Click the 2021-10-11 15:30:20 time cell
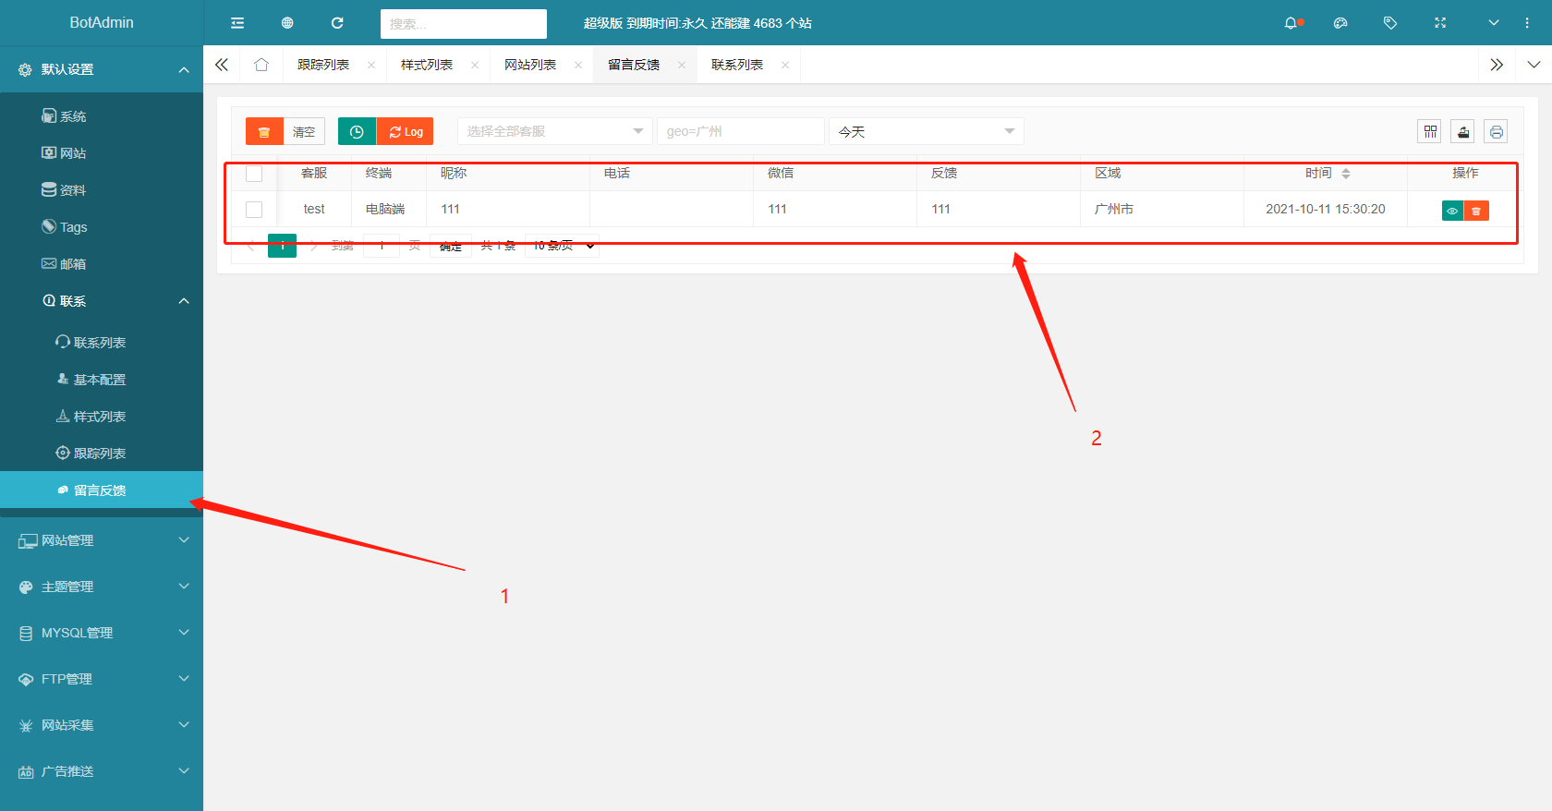 pos(1325,209)
